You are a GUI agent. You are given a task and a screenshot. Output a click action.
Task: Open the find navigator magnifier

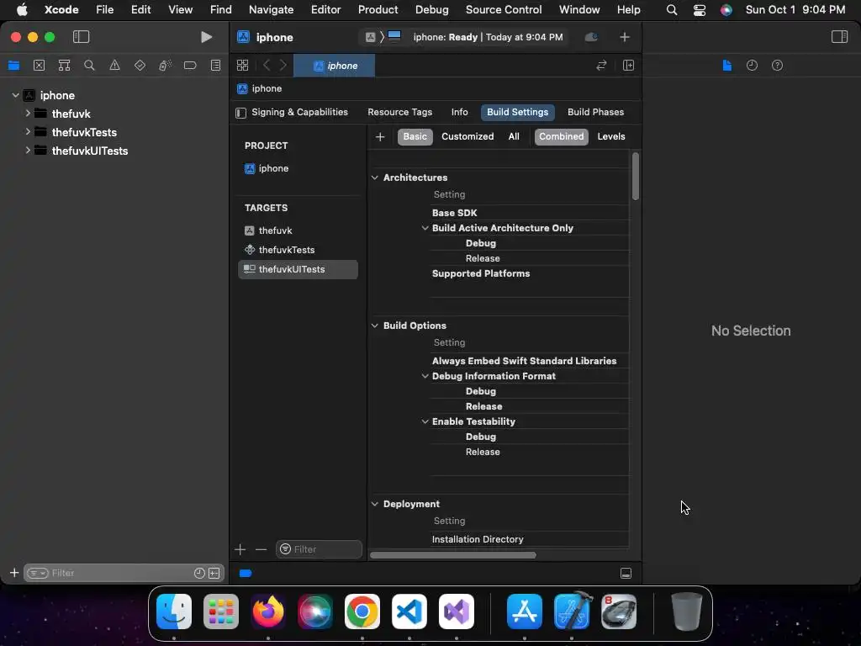pos(89,66)
